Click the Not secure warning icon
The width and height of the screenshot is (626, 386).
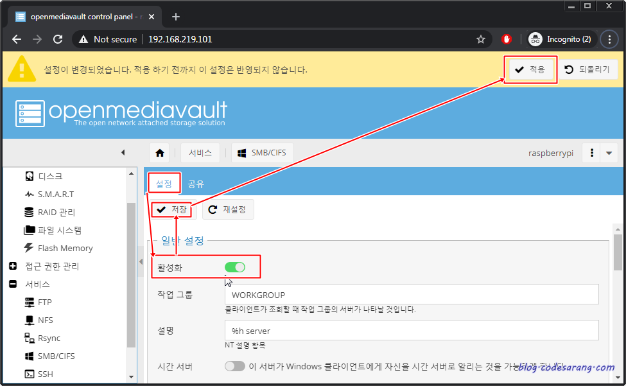83,39
